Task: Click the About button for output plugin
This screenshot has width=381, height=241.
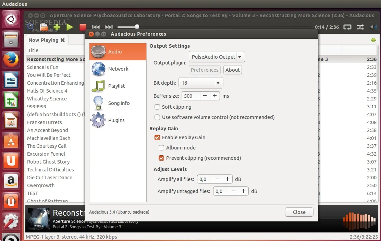Action: tap(233, 70)
